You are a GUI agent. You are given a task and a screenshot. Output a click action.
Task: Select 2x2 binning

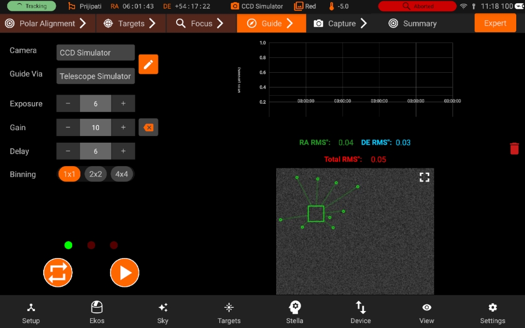[95, 174]
